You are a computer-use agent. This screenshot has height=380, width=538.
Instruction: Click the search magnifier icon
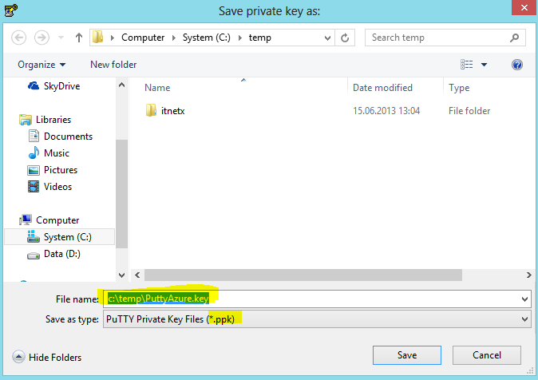pos(515,38)
